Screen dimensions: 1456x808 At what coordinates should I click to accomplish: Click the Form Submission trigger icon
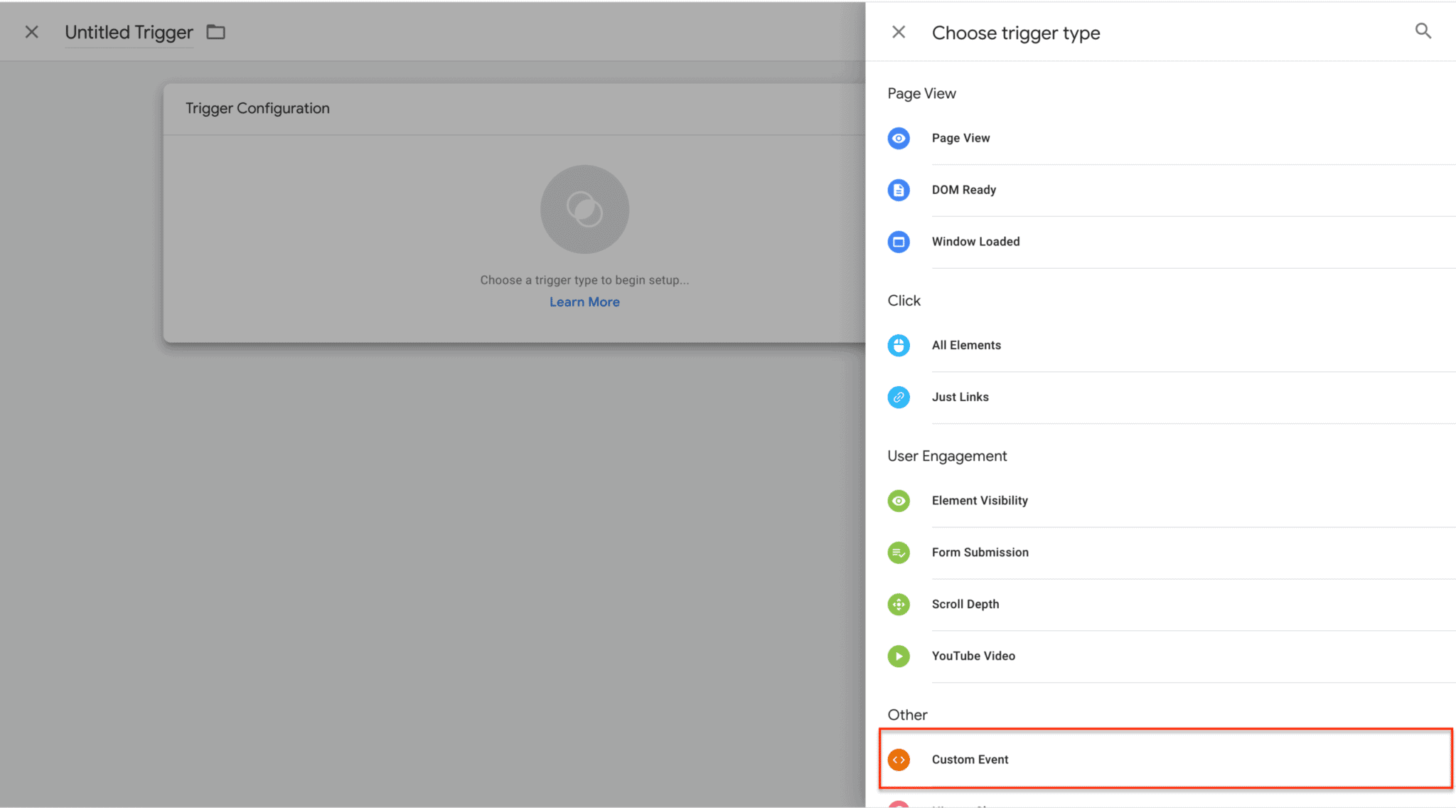point(899,553)
